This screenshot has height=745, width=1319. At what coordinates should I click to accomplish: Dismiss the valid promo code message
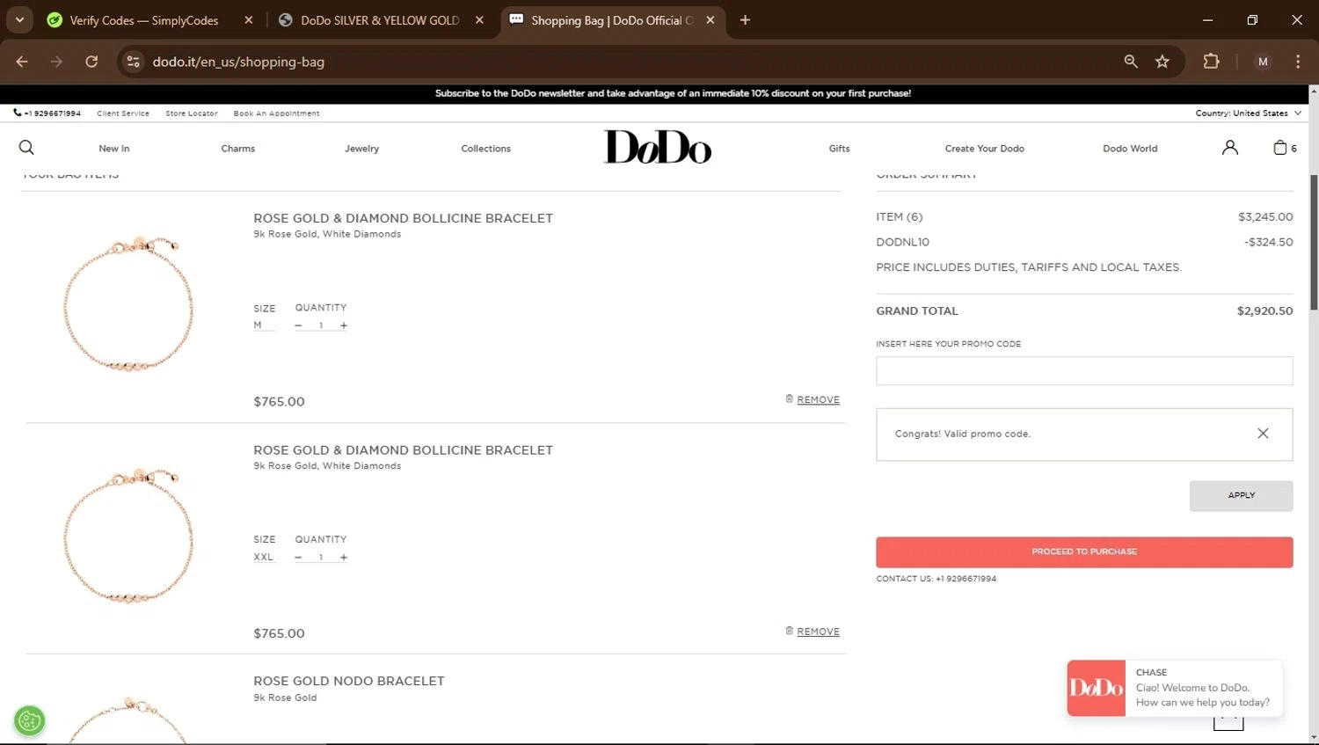[1263, 434]
